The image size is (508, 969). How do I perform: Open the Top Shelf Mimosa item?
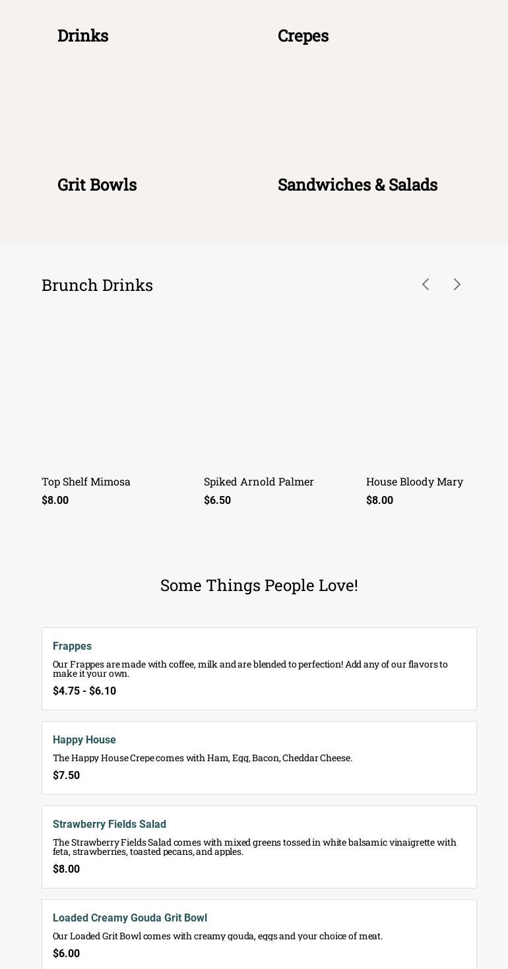click(86, 482)
